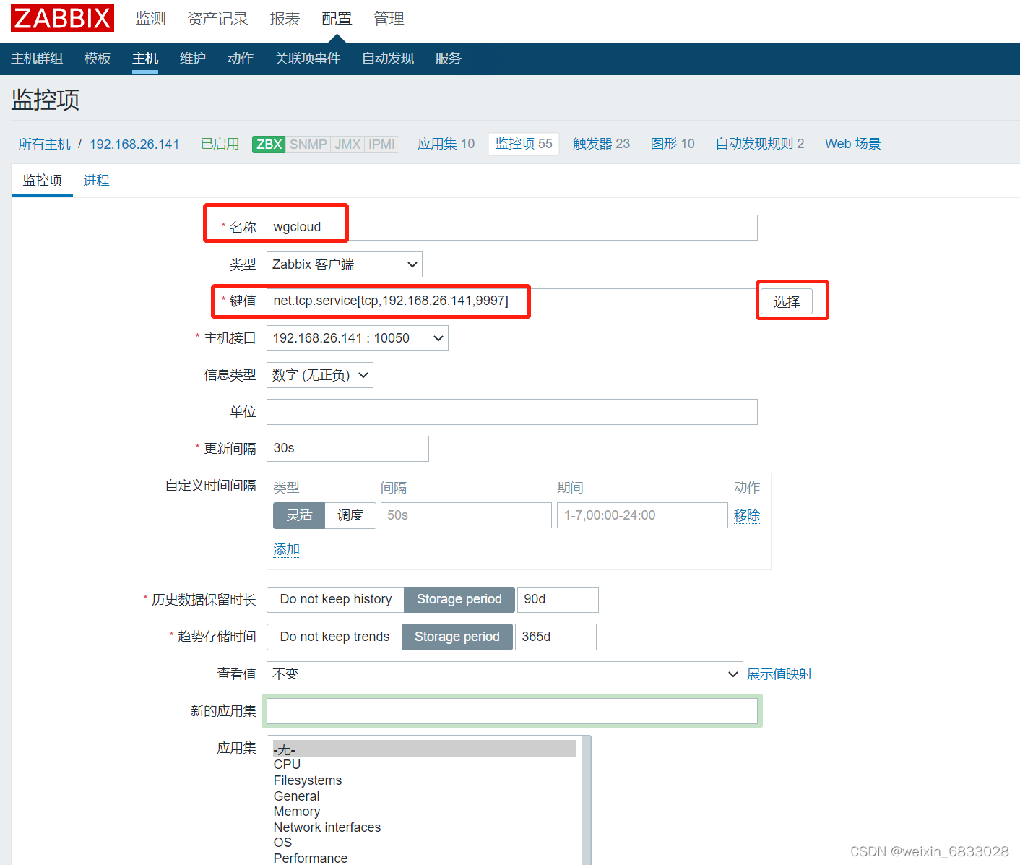Screen dimensions: 1020x865
Task: Switch history to Do not keep history
Action: coord(334,599)
